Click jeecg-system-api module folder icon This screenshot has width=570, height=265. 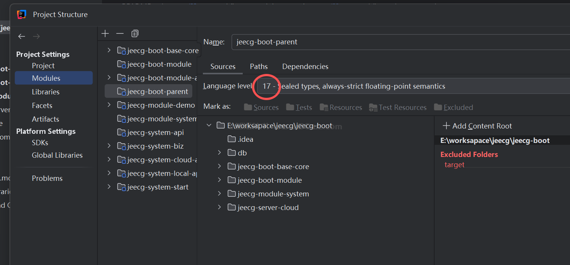(121, 132)
